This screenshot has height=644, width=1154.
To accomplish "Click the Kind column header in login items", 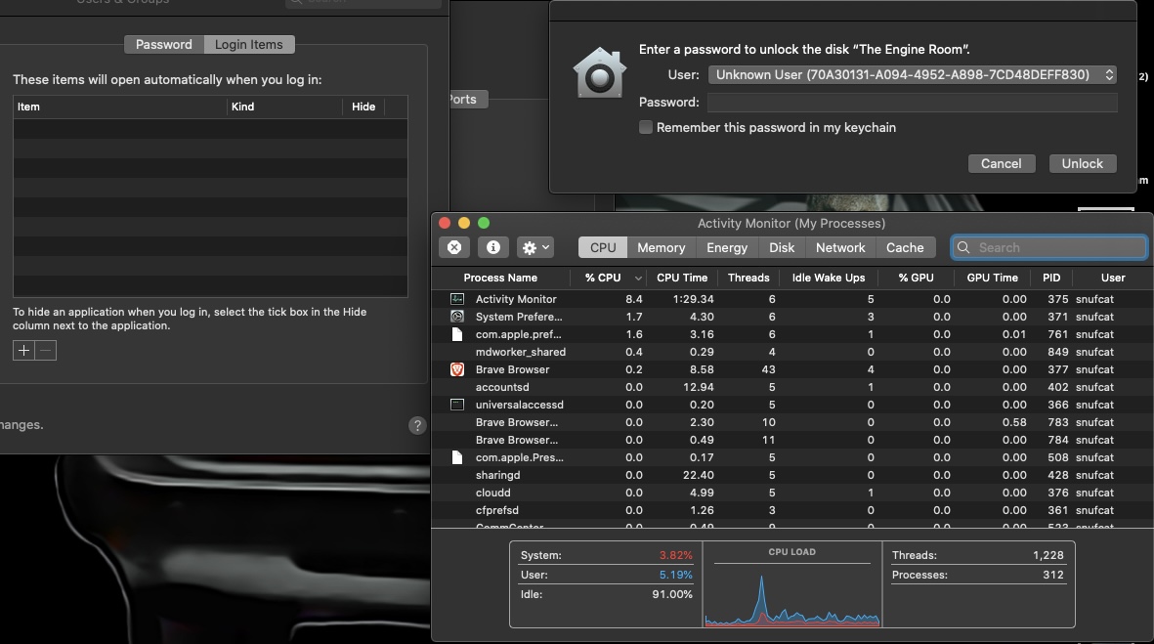I will [x=284, y=107].
